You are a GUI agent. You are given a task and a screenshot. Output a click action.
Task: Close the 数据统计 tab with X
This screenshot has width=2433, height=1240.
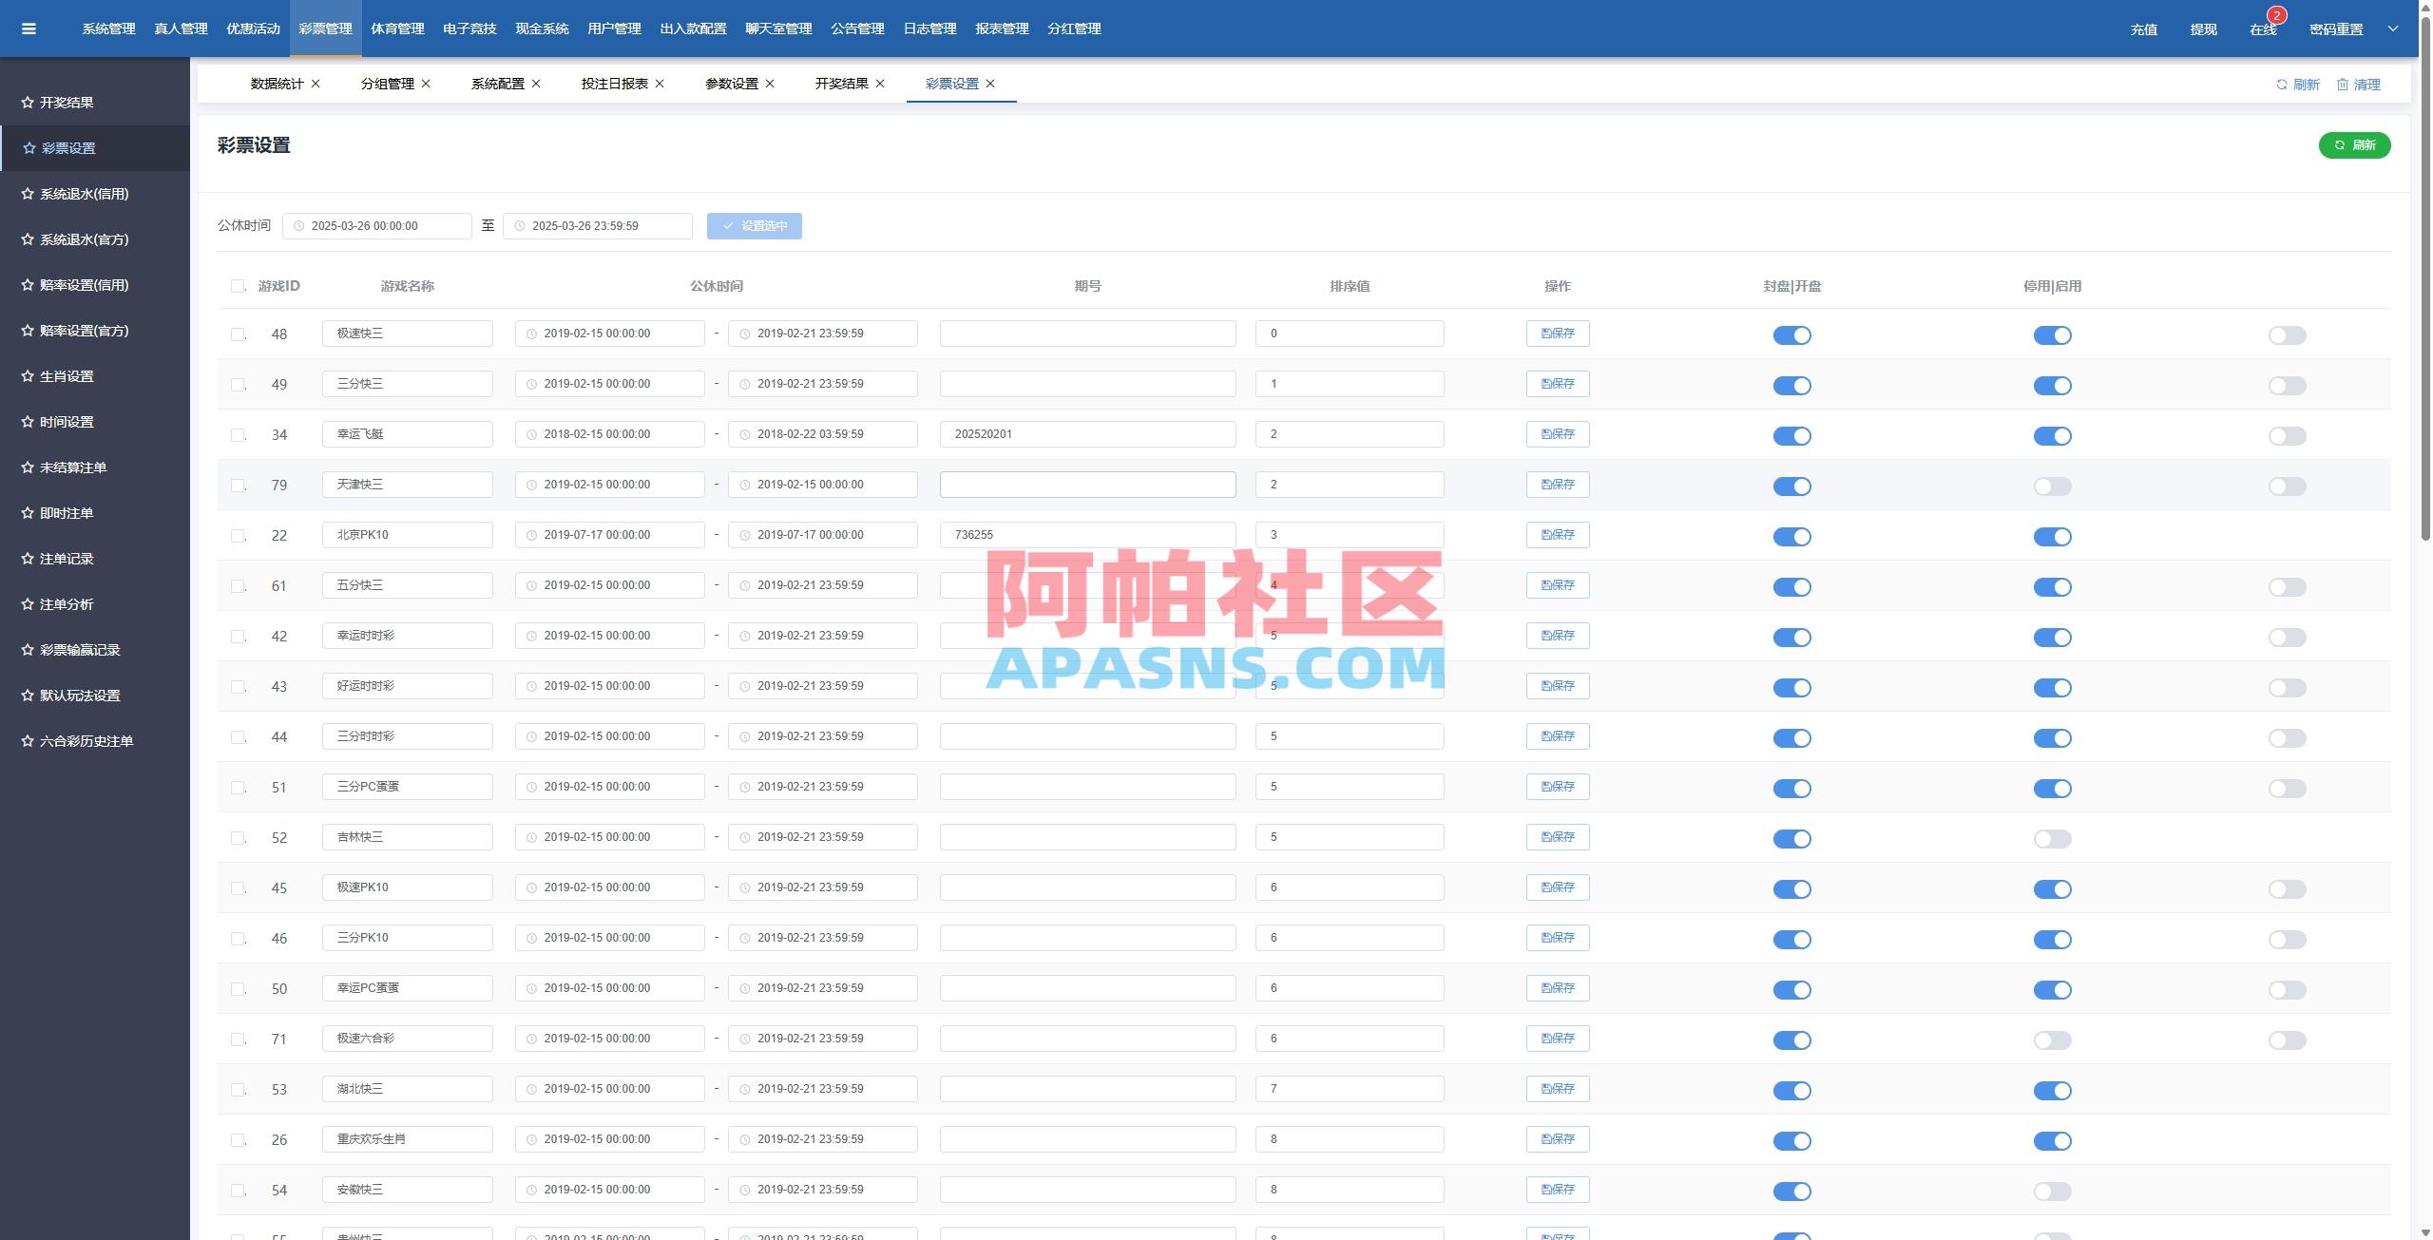(316, 84)
